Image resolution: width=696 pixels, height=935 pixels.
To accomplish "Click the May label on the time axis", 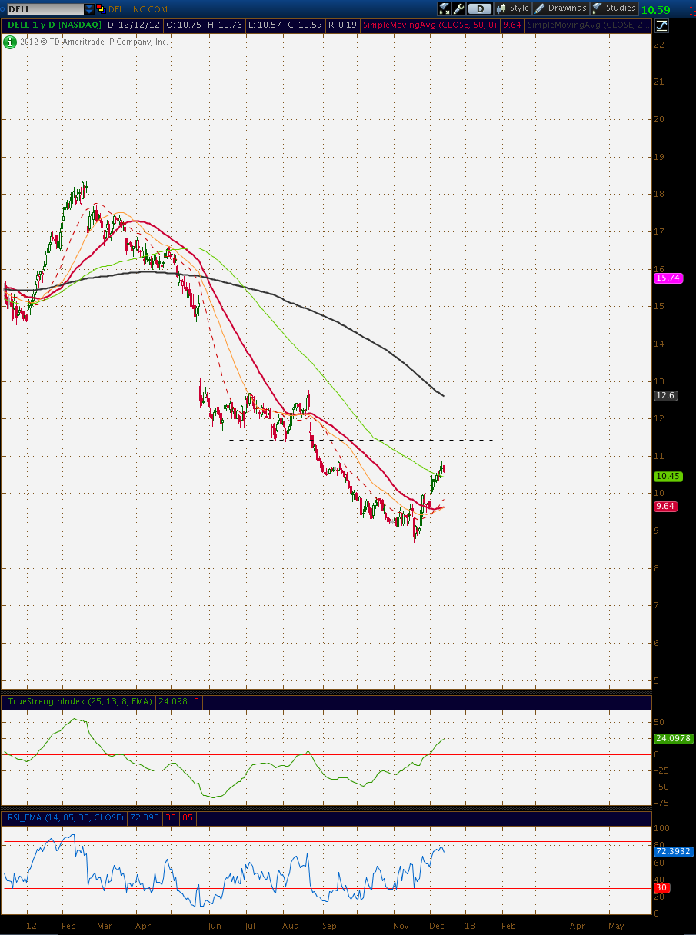I will point(616,927).
